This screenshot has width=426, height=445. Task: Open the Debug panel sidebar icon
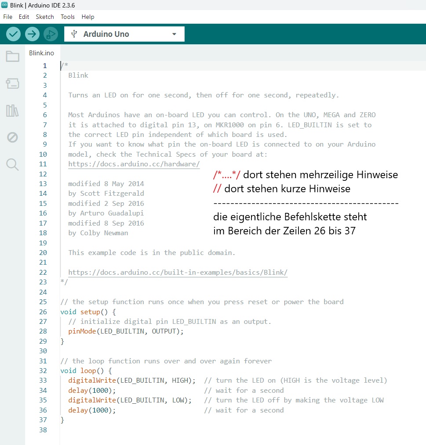[x=12, y=137]
